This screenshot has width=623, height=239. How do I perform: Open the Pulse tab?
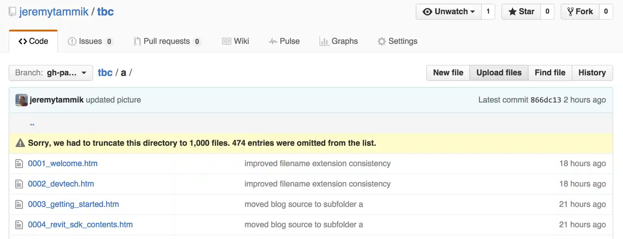pos(284,41)
